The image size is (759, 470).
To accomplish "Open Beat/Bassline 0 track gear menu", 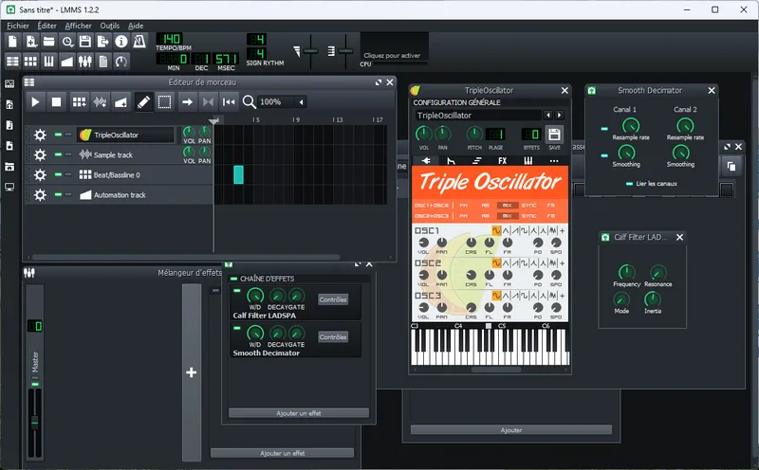I will (x=40, y=175).
